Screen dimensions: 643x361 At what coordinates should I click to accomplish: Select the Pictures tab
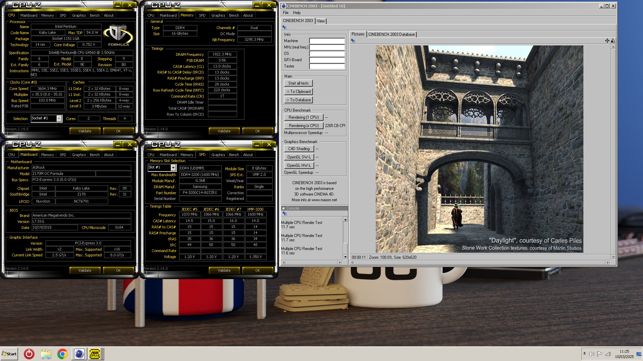[x=358, y=34]
